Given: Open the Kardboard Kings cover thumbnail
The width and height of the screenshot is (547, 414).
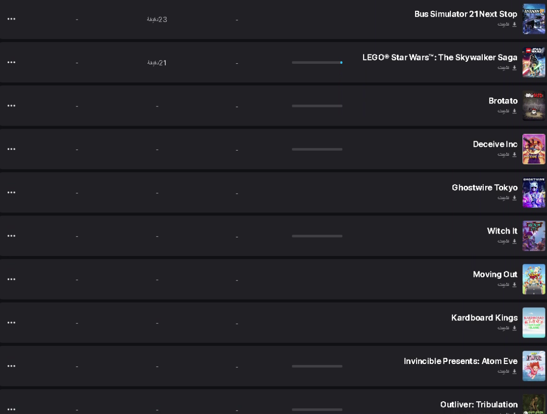Looking at the screenshot, I should point(534,323).
